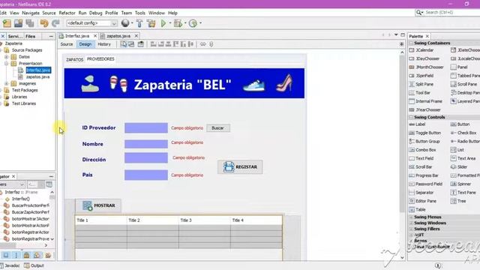This screenshot has width=480, height=270.
Task: Click the New Project toolbar icon
Action: click(x=7, y=23)
